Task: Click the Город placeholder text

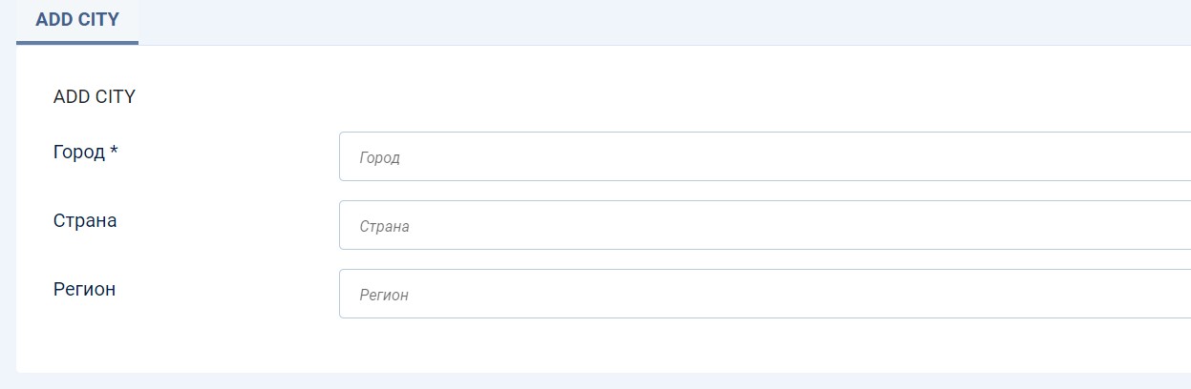Action: pos(379,158)
